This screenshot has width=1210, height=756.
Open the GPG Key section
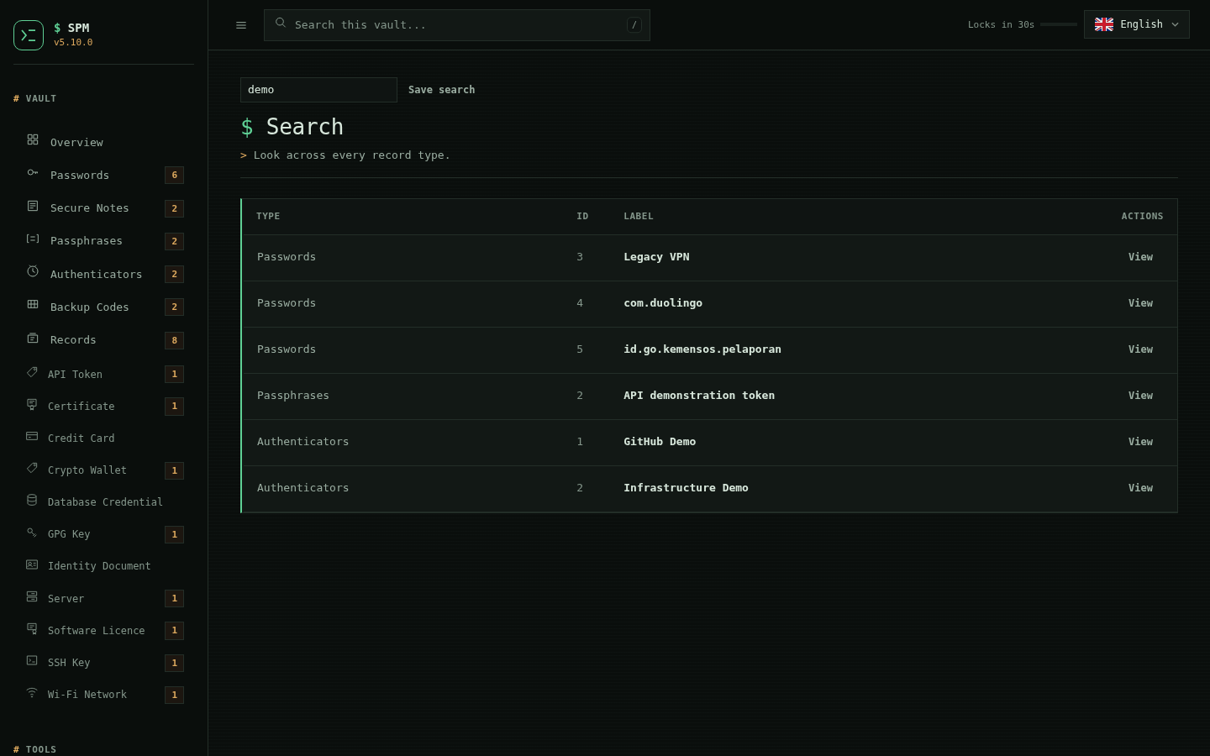104,534
